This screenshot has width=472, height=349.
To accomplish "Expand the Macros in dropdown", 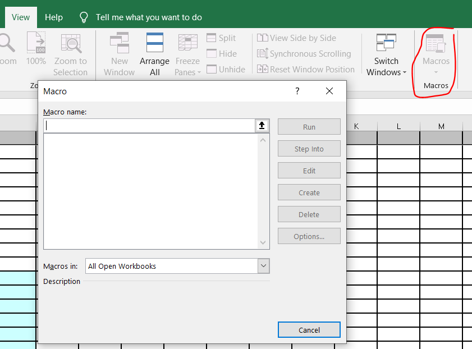I will click(x=263, y=266).
